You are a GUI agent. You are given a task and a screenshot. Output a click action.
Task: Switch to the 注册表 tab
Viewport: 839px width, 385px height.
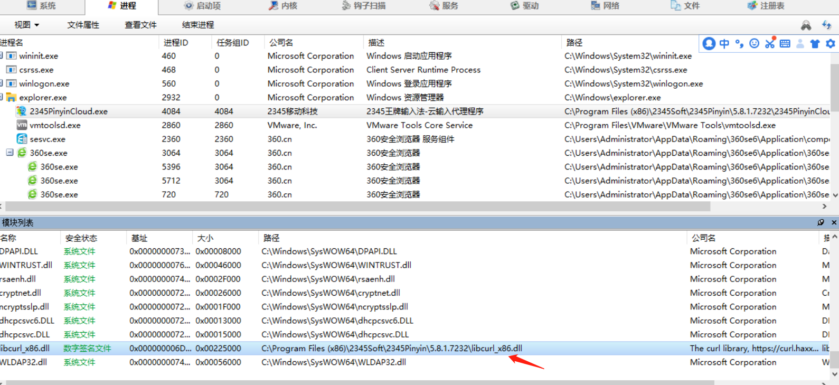766,6
